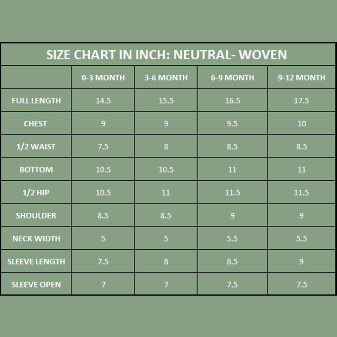This screenshot has width=337, height=337.
Task: Click the SHOULDER row label
Action: [36, 216]
